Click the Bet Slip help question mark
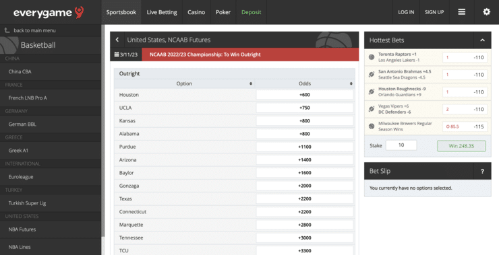 click(x=482, y=171)
